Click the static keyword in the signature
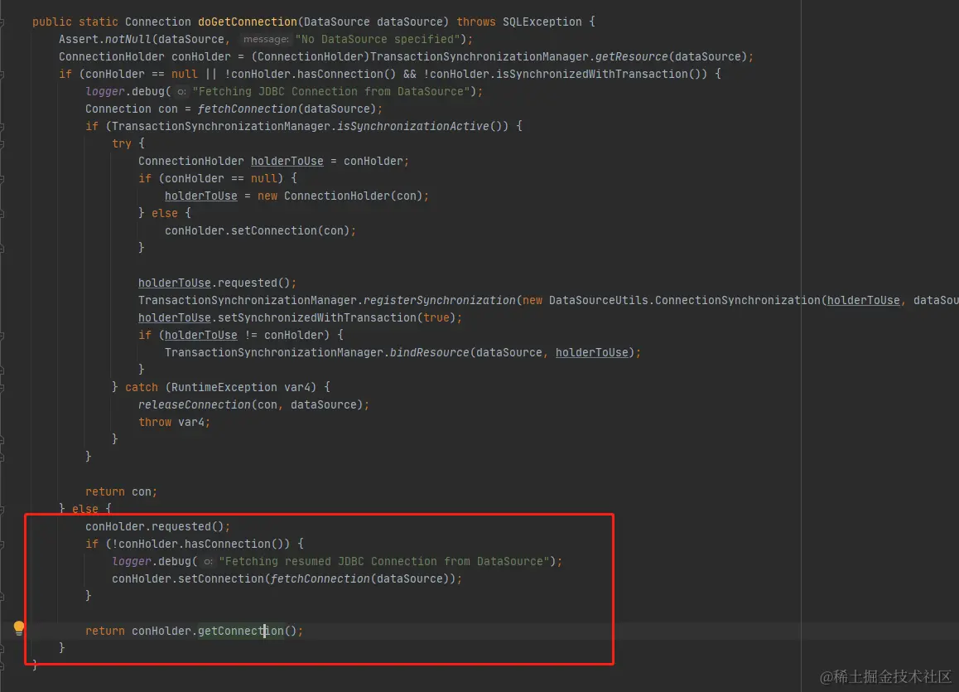 99,22
